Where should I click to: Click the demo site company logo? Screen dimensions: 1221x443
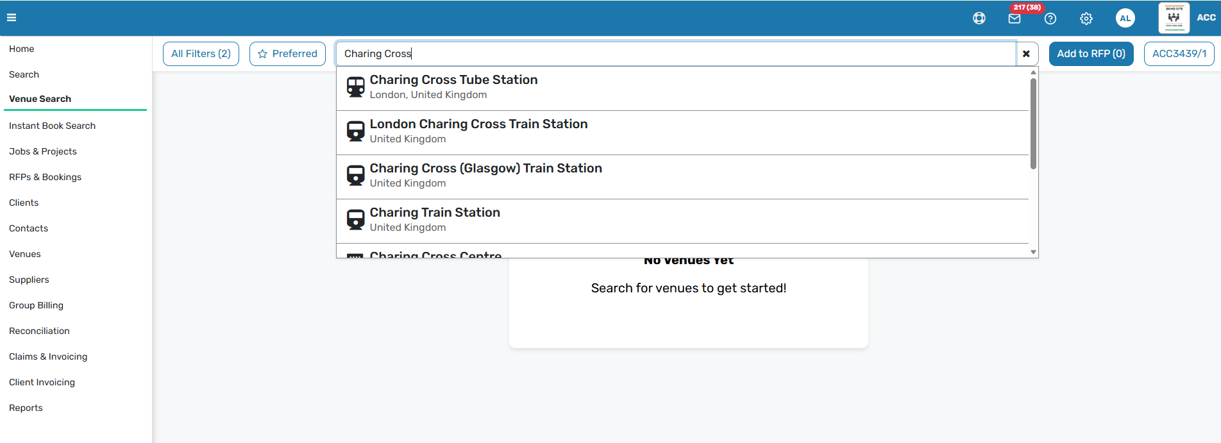coord(1174,17)
